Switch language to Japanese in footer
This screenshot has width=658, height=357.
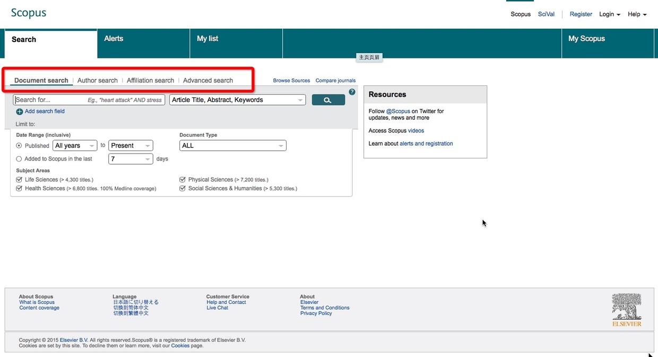[136, 302]
